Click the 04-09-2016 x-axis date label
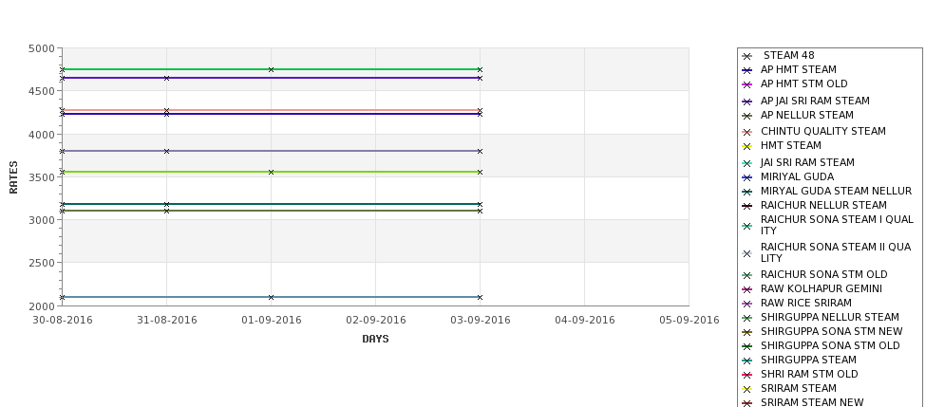Image resolution: width=926 pixels, height=407 pixels. click(585, 321)
